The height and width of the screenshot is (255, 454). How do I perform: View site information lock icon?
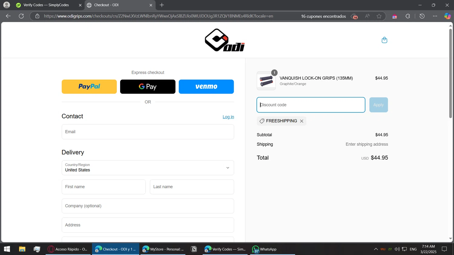click(x=37, y=16)
